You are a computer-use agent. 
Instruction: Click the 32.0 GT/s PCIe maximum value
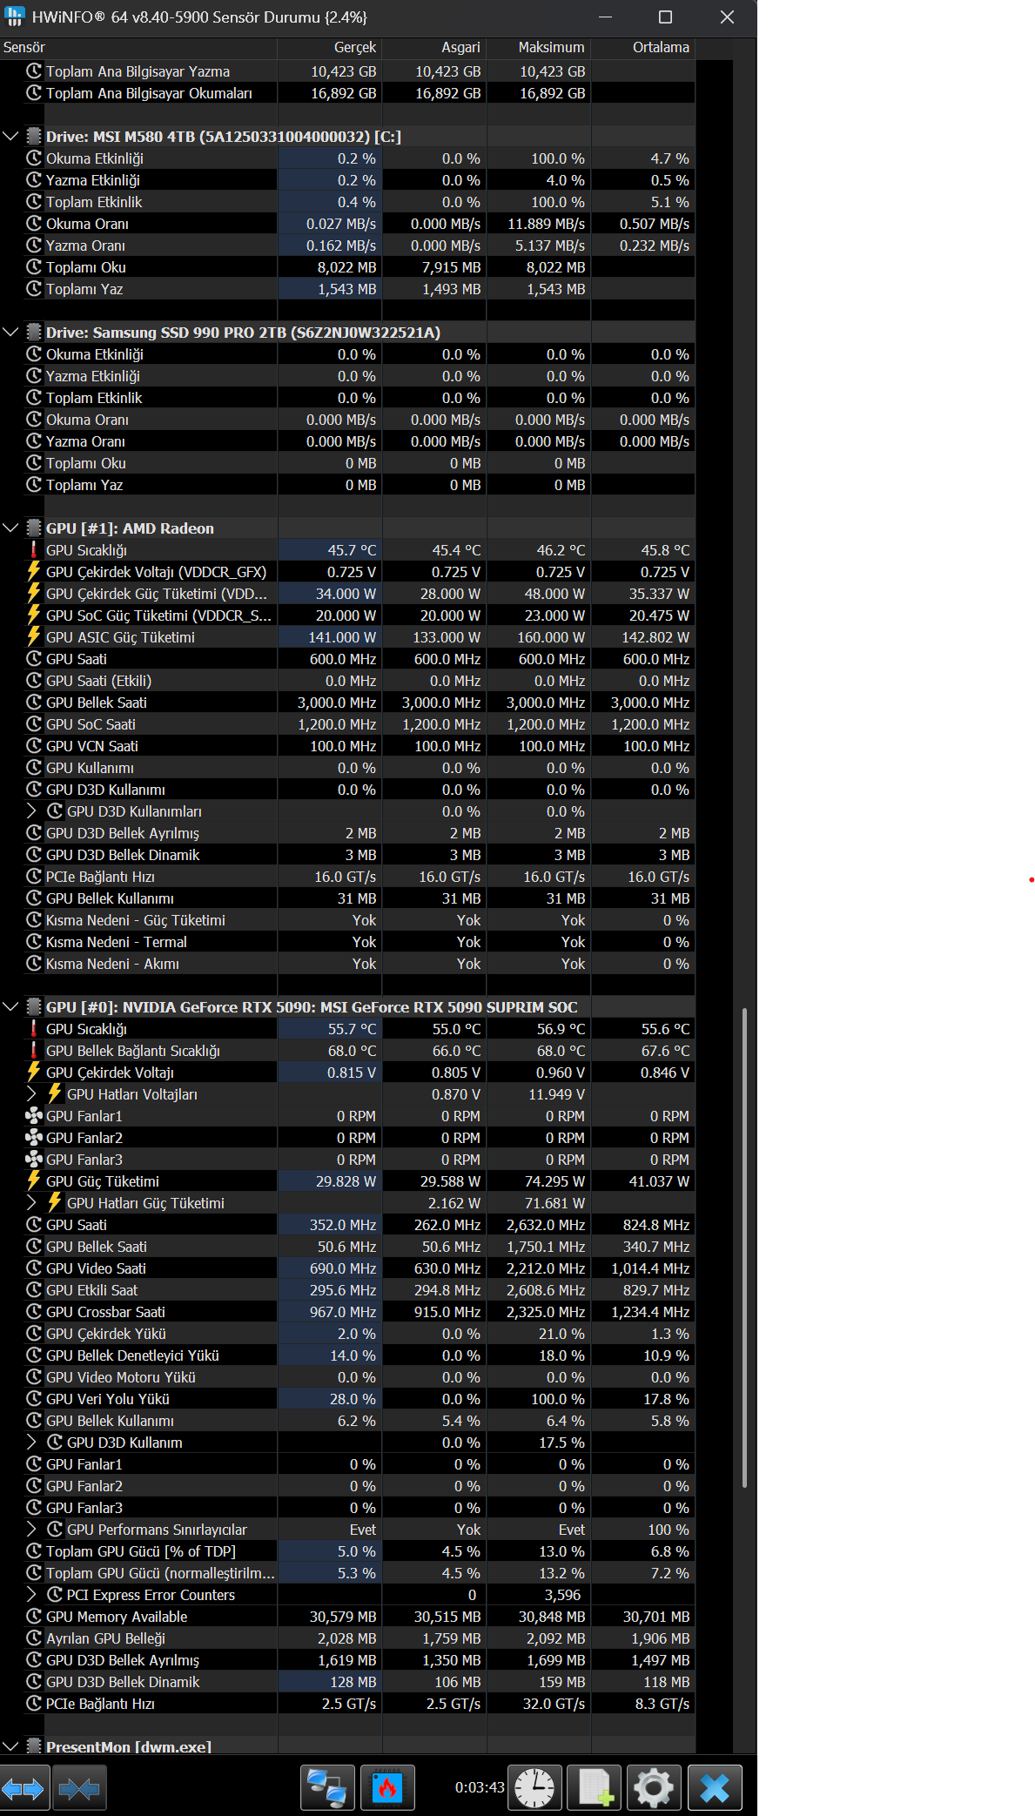[538, 1704]
